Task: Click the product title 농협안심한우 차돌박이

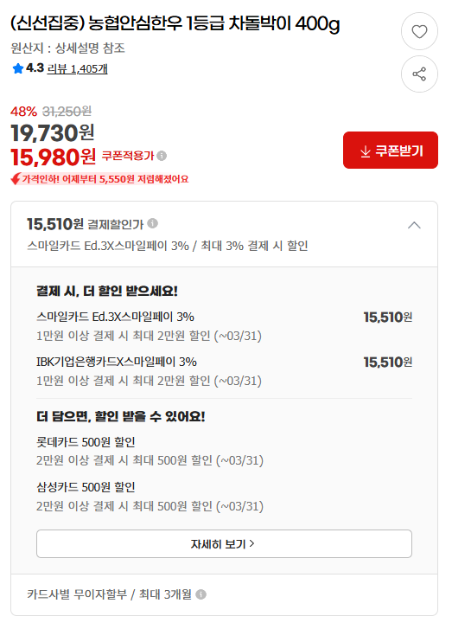Action: [175, 23]
